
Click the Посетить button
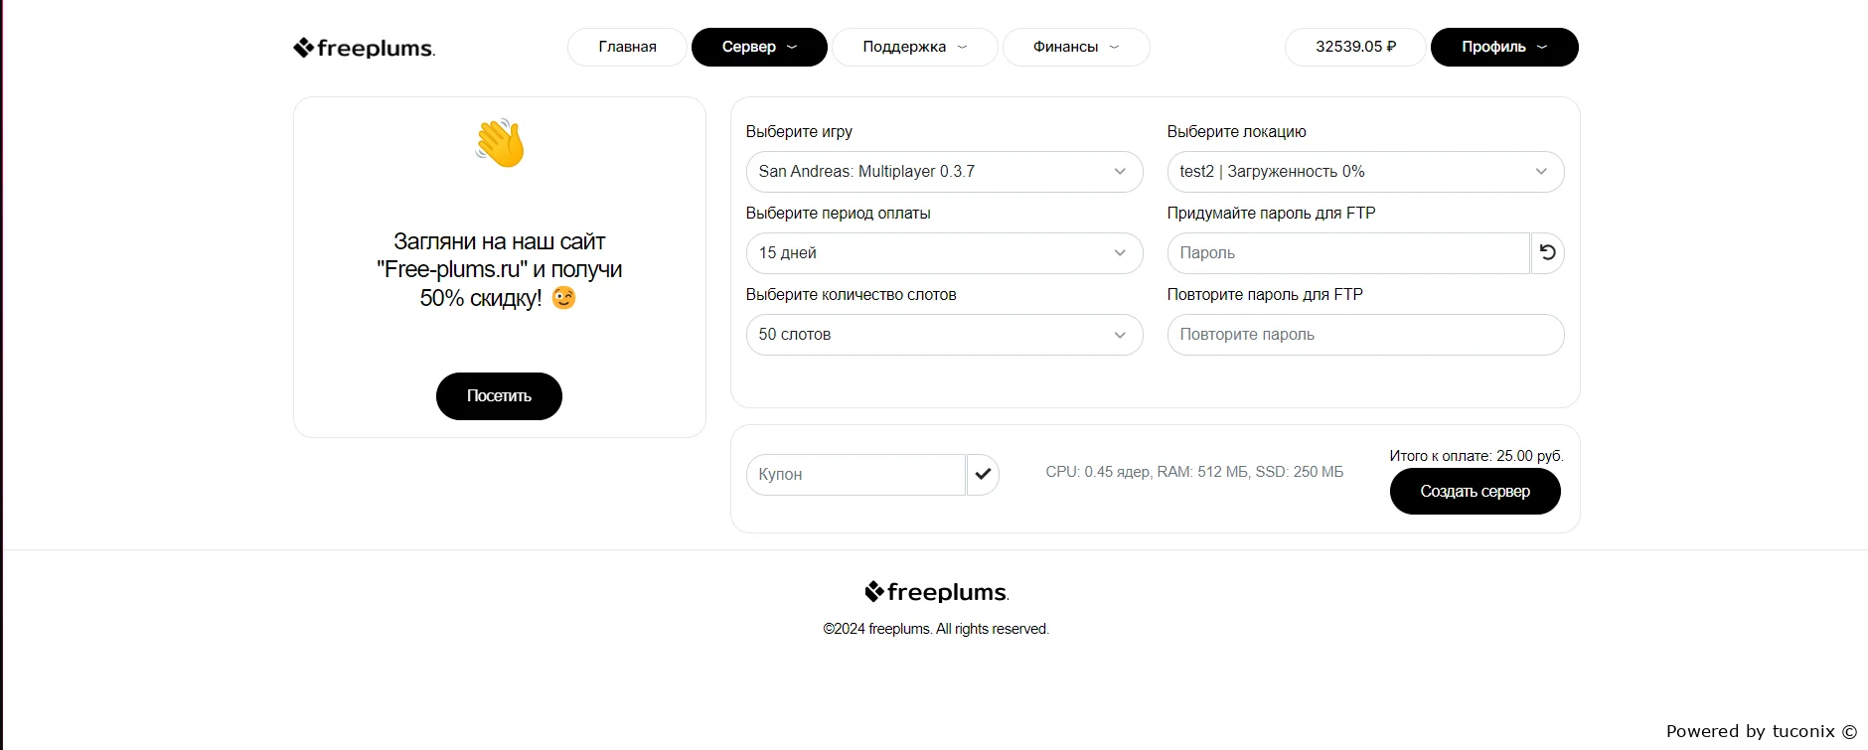tap(499, 396)
